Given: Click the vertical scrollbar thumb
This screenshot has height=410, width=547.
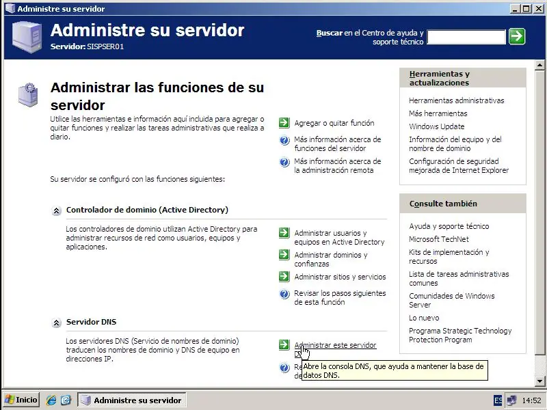Looking at the screenshot, I should 539,213.
